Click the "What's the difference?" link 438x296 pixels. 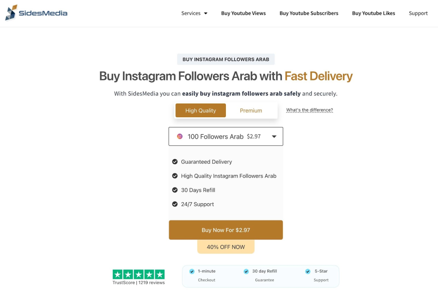pyautogui.click(x=309, y=110)
